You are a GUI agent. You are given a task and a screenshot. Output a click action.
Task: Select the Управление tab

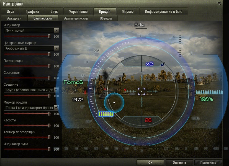tap(78, 12)
